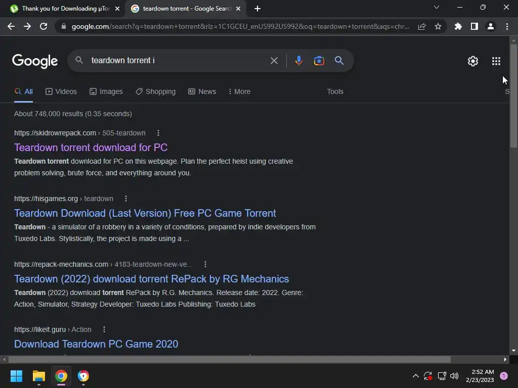Screen dimensions: 518x388
Task: Open the volume control in the tray
Action: (454, 376)
